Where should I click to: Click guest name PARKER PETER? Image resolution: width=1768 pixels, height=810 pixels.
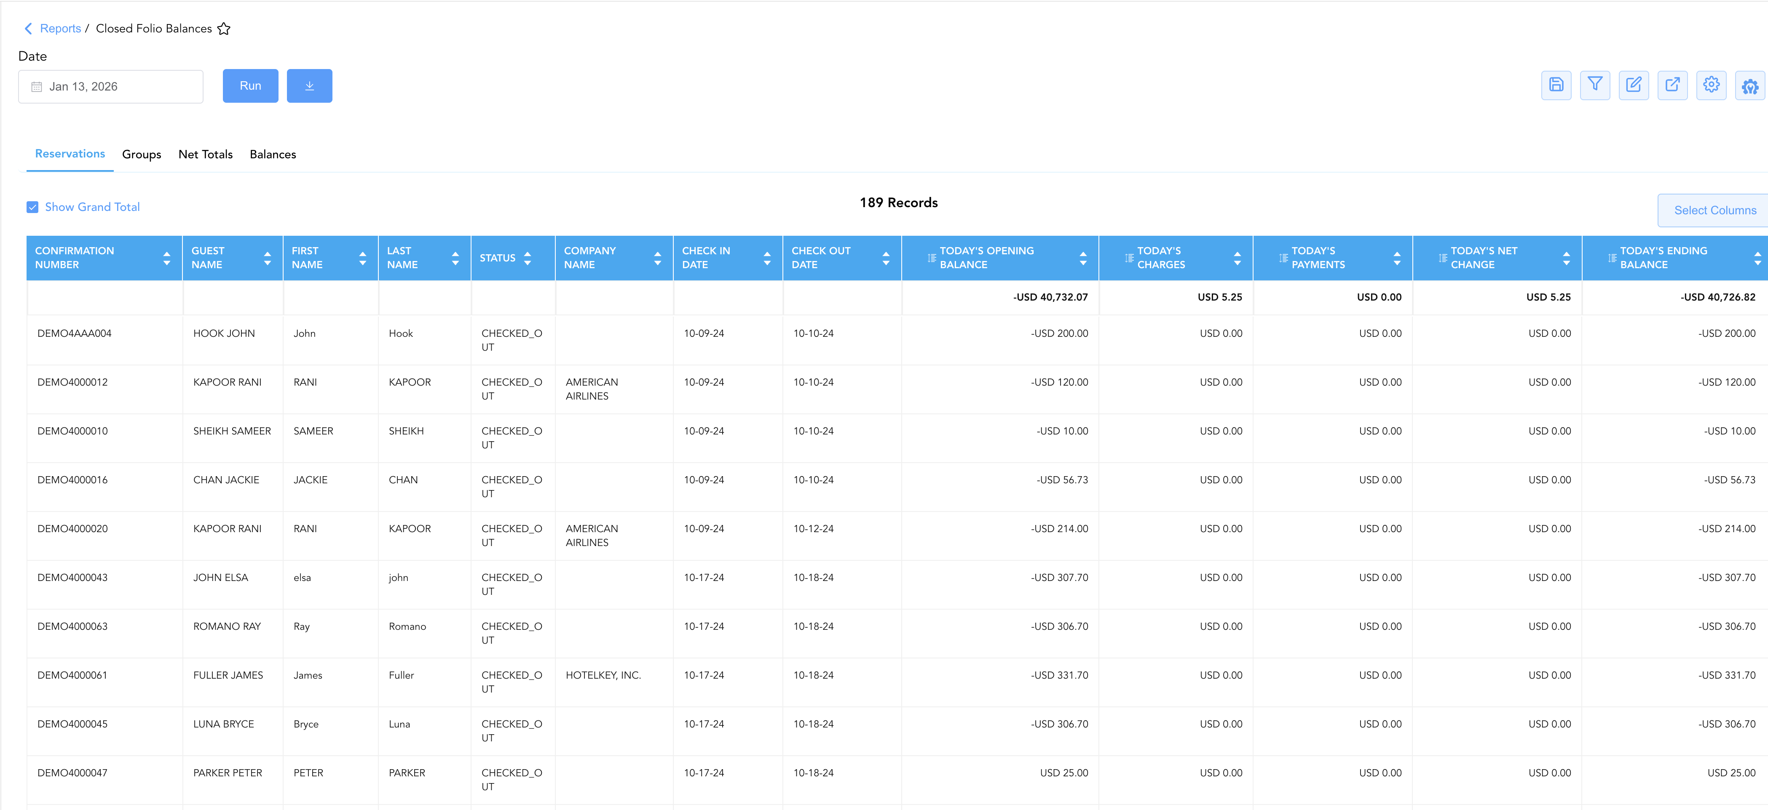(x=227, y=773)
